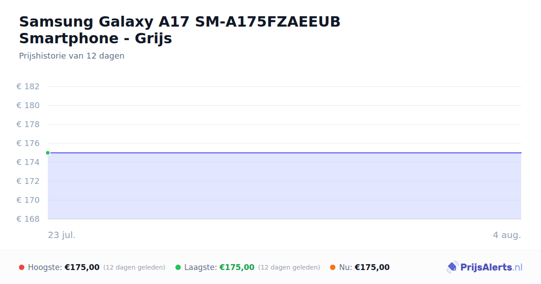Click the red Hoogste indicator dot

[22, 267]
